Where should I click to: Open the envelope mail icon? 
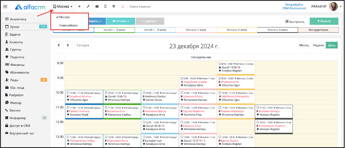97,7
